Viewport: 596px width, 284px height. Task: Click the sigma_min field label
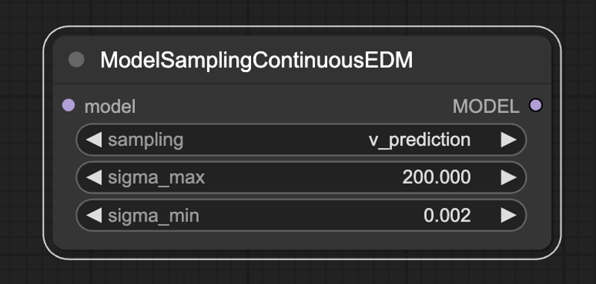[x=153, y=216]
